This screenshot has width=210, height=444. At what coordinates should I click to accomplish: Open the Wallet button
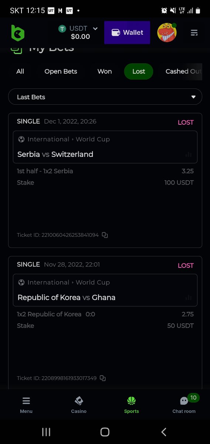(x=127, y=33)
